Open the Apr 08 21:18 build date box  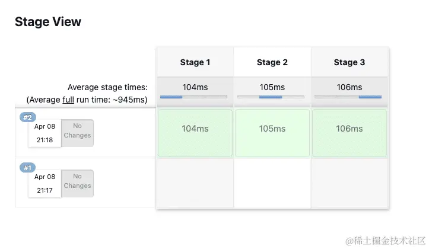pyautogui.click(x=45, y=133)
